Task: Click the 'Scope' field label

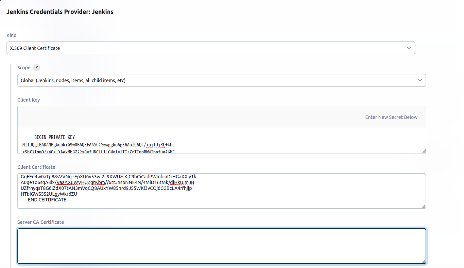Action: [x=24, y=68]
